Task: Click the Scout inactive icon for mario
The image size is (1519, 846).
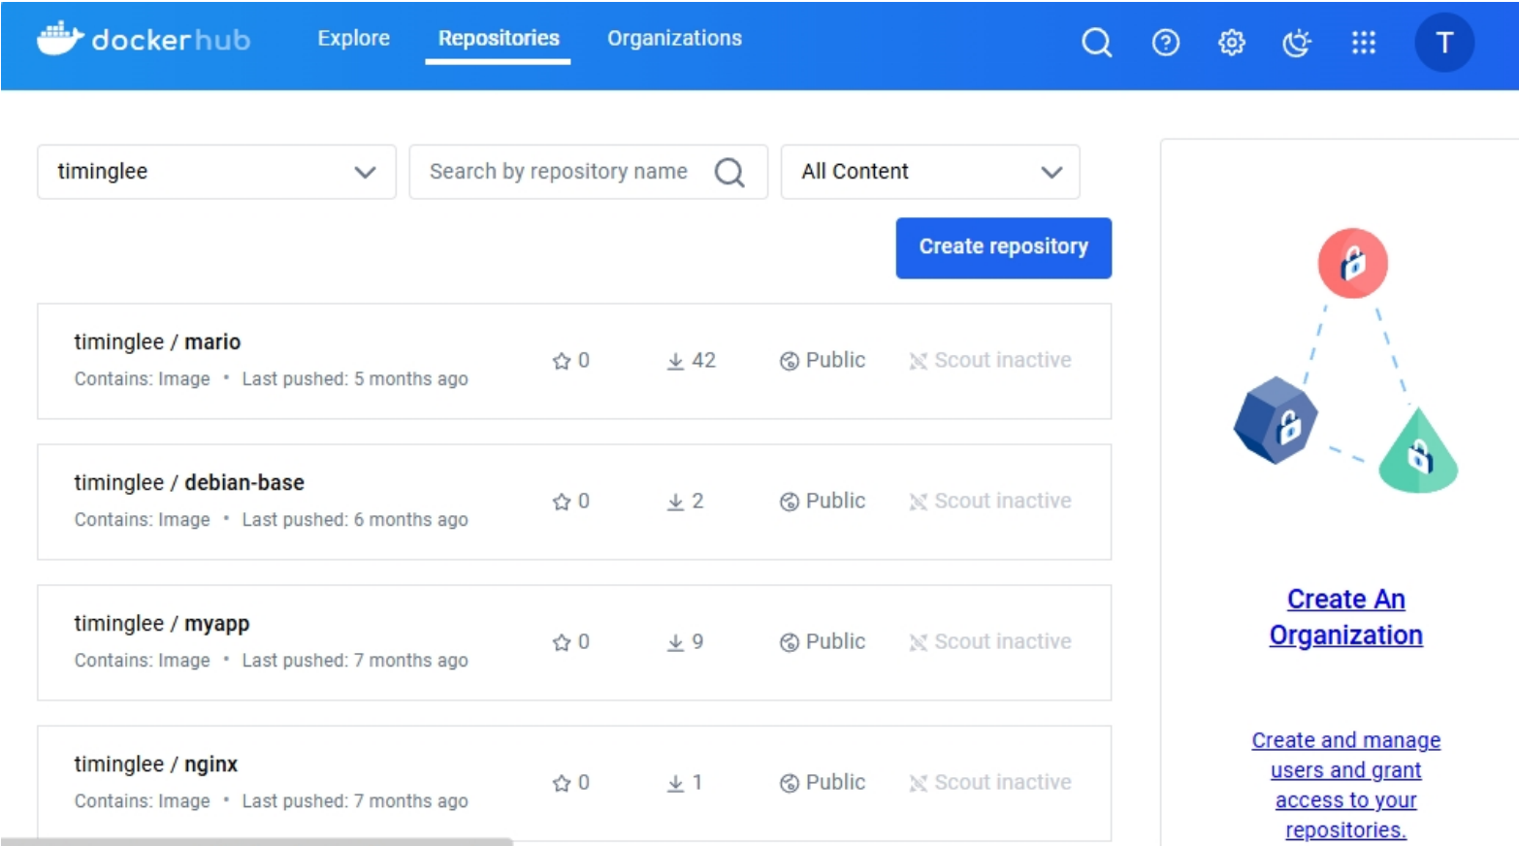Action: click(x=918, y=361)
